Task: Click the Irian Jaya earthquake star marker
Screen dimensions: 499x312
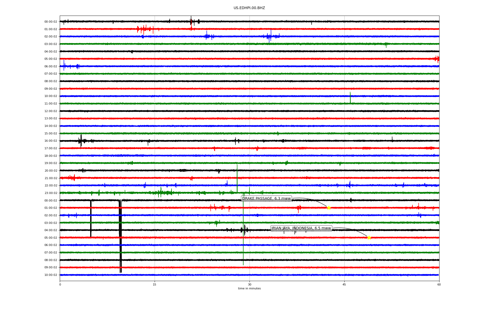Action: point(369,238)
